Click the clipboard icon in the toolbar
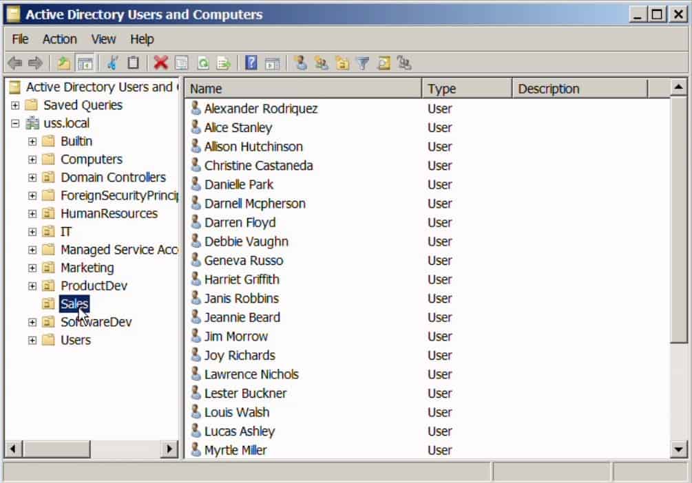Screen dimensions: 692x483 [x=133, y=63]
